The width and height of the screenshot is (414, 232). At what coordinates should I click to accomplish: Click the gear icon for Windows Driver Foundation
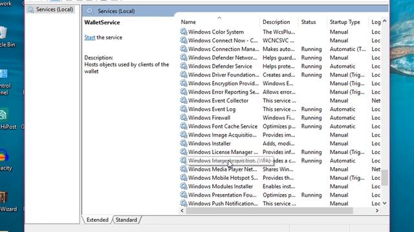pyautogui.click(x=184, y=75)
